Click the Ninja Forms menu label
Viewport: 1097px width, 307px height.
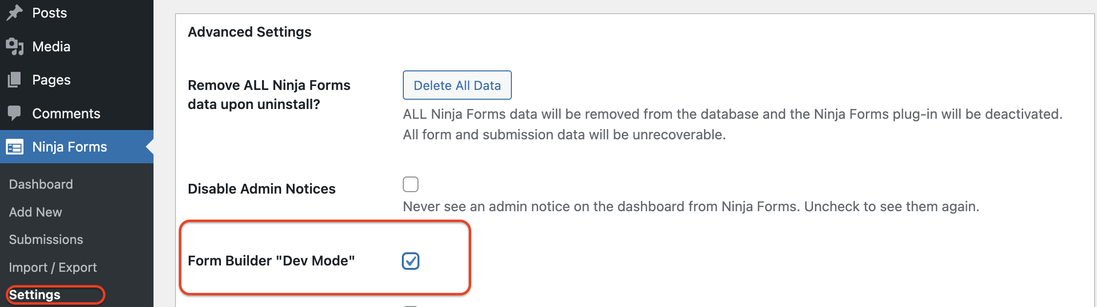(69, 146)
